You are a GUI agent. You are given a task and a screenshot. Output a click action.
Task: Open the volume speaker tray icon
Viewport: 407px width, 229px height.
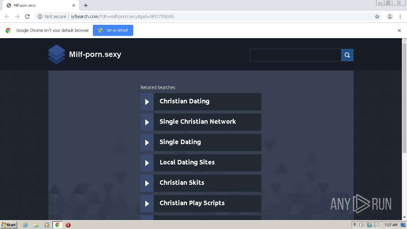362,225
